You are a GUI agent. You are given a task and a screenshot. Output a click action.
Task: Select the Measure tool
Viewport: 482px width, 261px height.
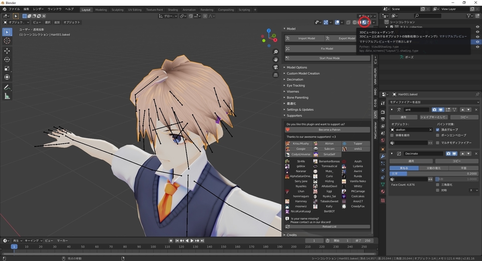point(7,96)
